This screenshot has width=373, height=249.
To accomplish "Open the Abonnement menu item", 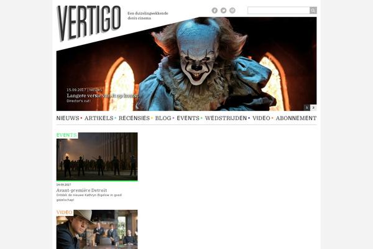I will coord(296,118).
